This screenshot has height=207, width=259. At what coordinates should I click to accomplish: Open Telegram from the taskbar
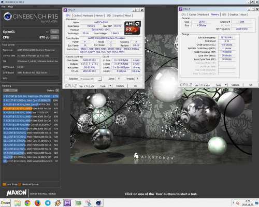[x=48, y=203]
